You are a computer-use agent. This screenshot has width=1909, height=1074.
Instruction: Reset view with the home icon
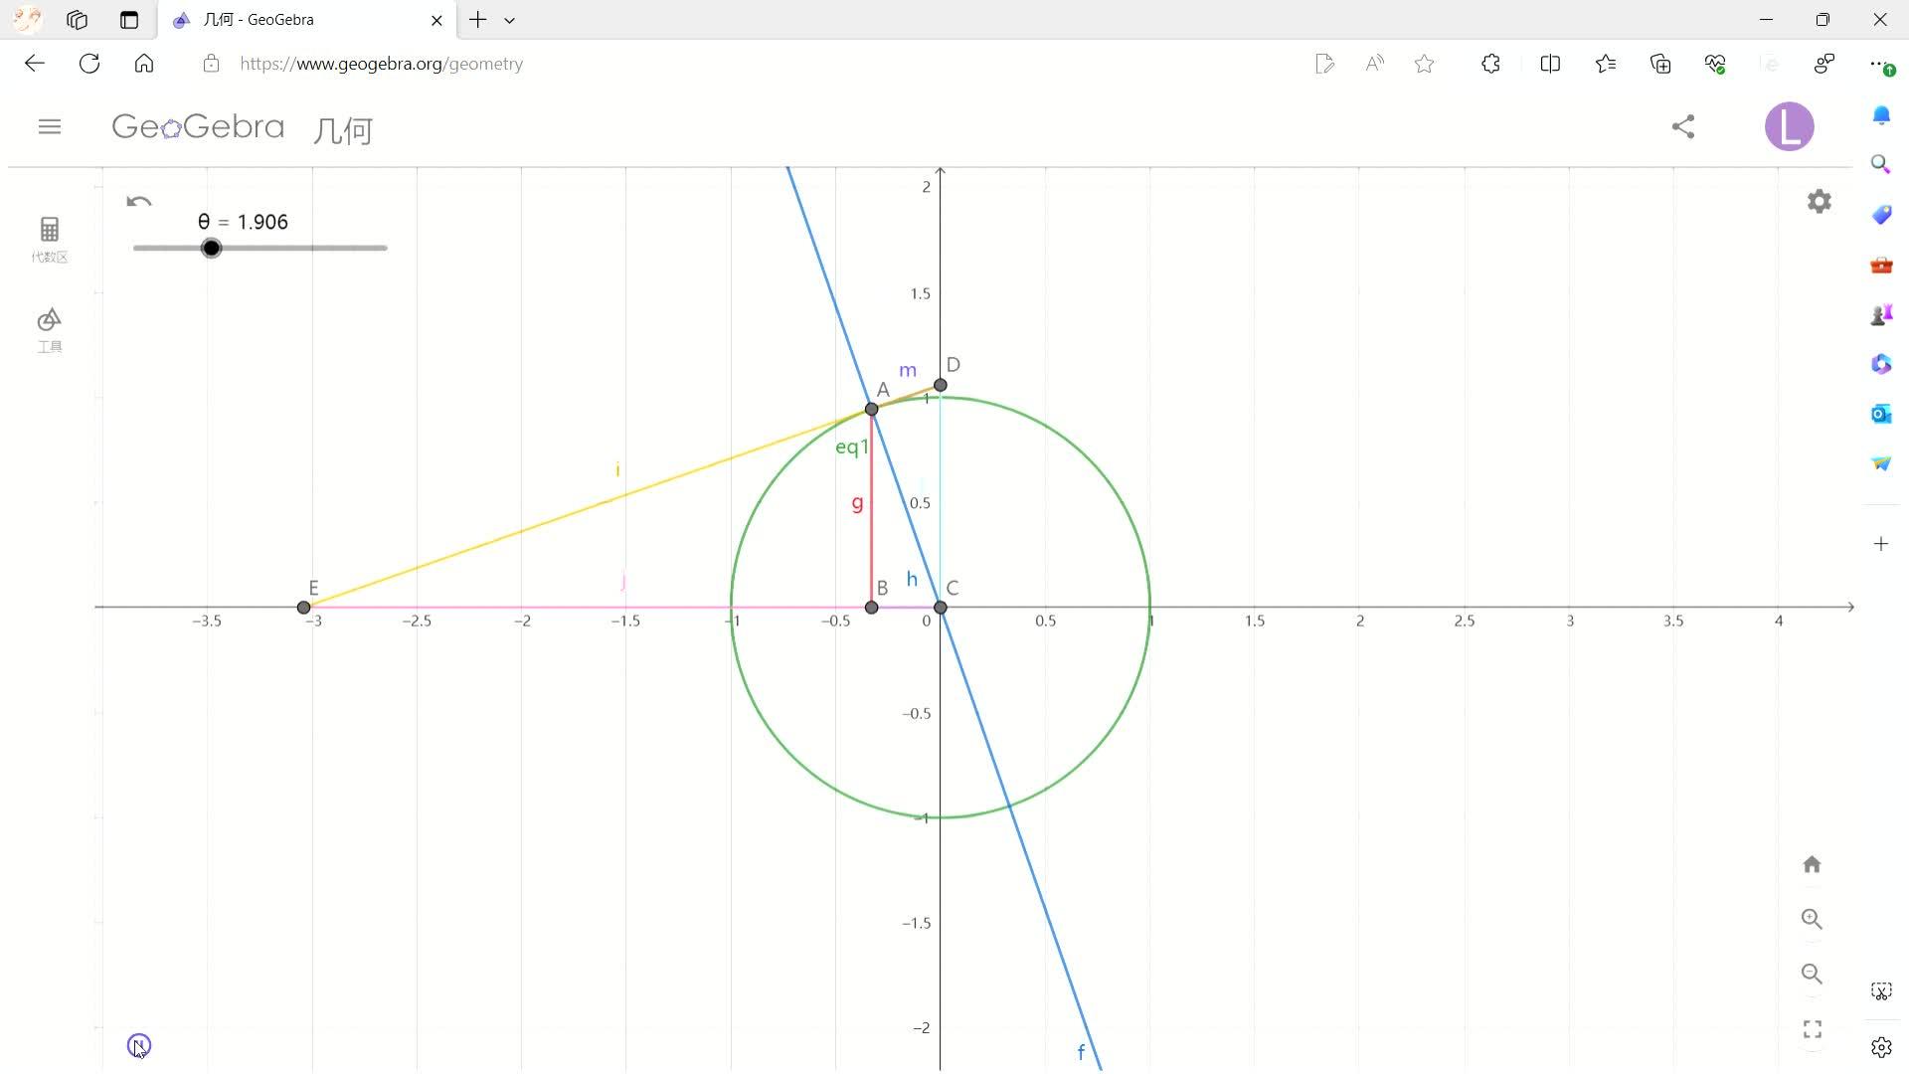pyautogui.click(x=1812, y=864)
